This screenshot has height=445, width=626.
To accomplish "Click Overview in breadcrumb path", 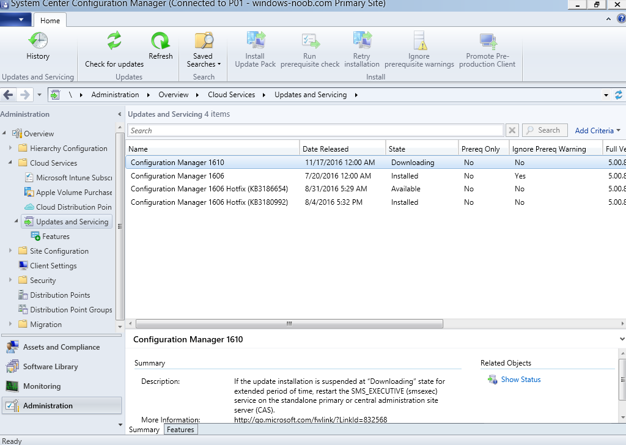I will coord(173,95).
